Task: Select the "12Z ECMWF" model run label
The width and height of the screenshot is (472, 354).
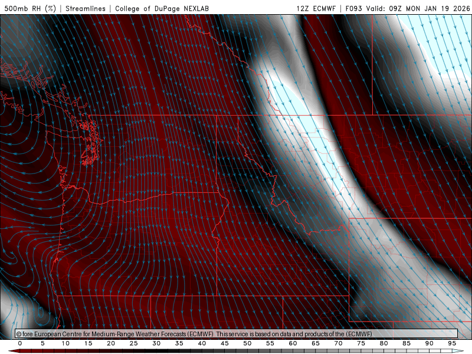Action: [316, 8]
